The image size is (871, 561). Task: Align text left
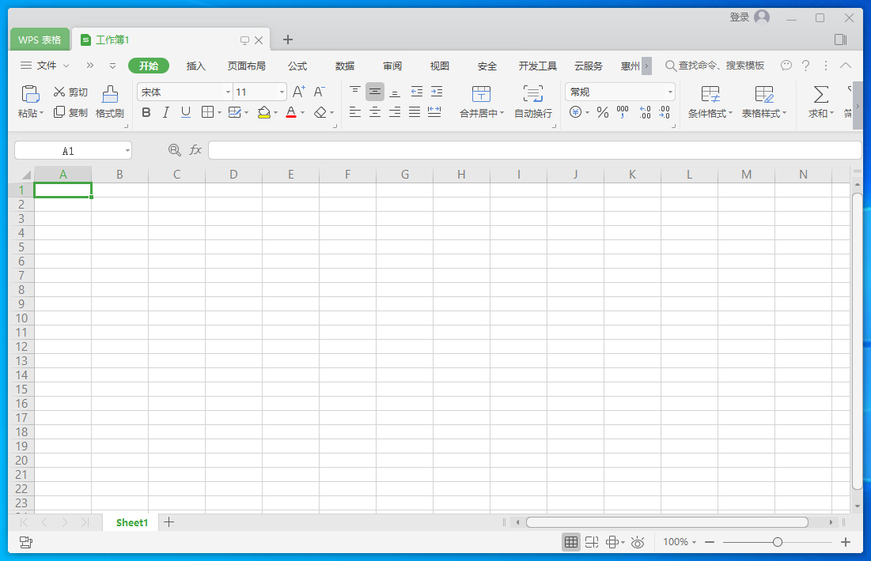(355, 113)
